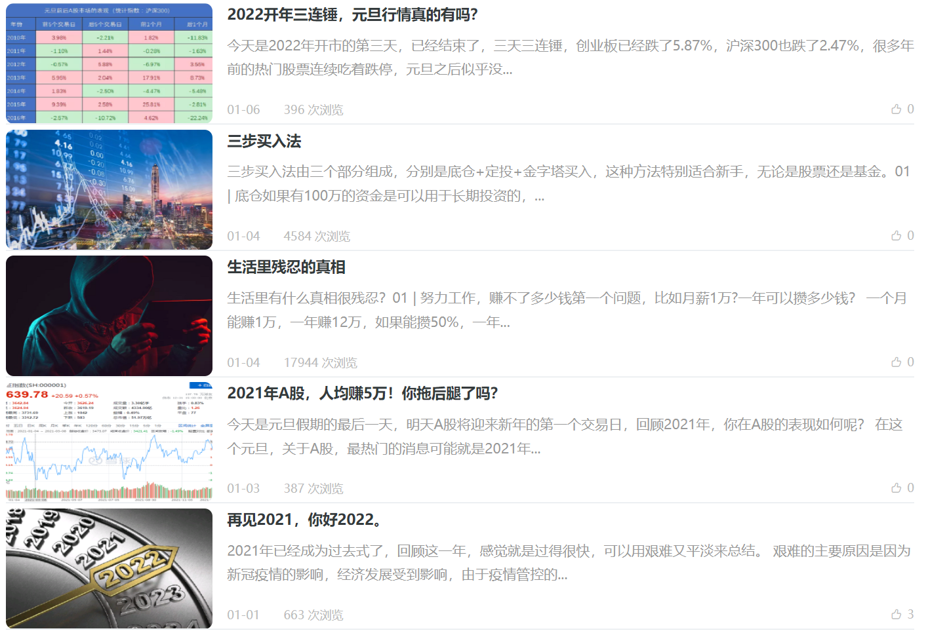
Task: Click the colored stock table thumbnail
Action: pyautogui.click(x=109, y=63)
